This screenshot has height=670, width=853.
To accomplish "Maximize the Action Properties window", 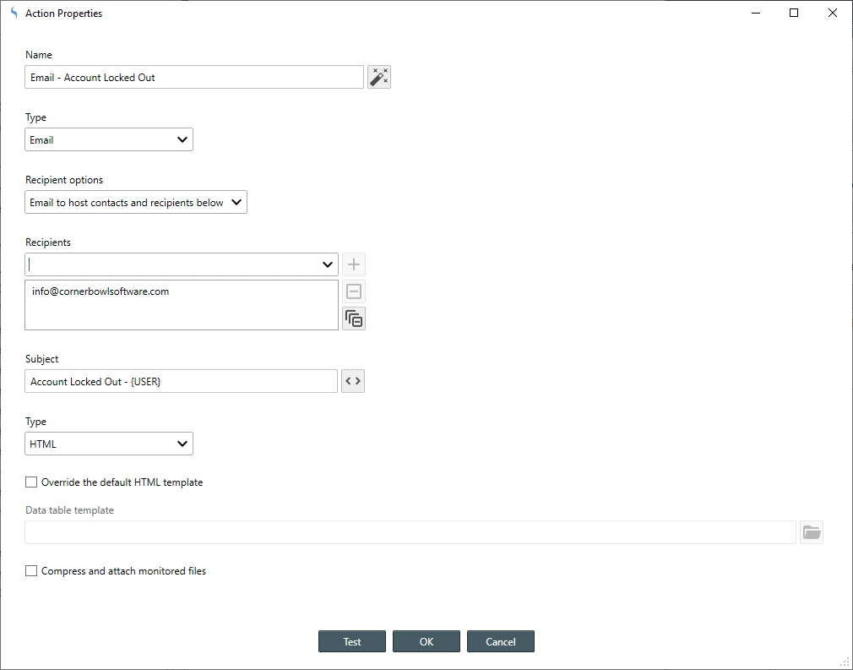I will coord(794,13).
